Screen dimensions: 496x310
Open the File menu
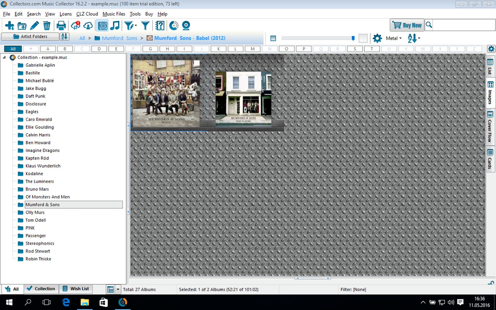click(6, 14)
